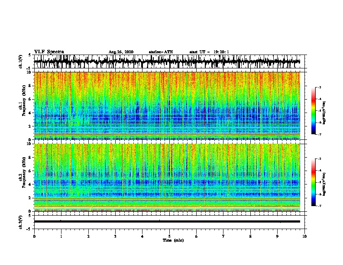
Task: Click time axis tick label "3"
Action: [x=115, y=236]
